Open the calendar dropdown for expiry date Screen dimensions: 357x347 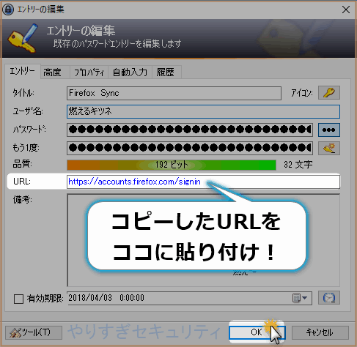pos(300,298)
